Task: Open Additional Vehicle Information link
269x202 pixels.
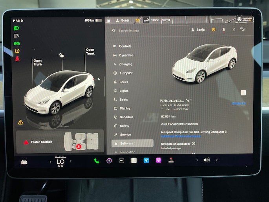Action: [181, 136]
